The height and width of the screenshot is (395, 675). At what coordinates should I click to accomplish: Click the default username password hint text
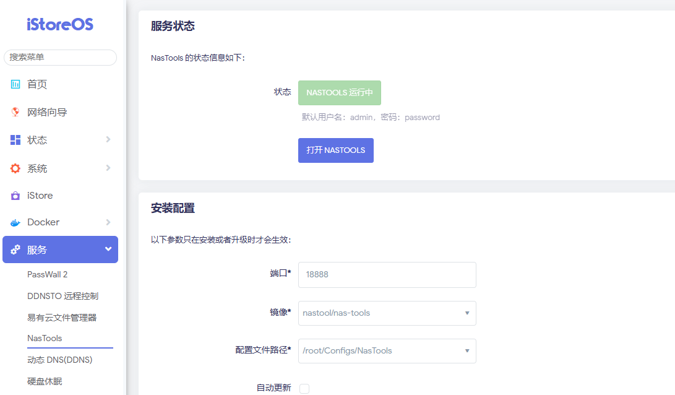pyautogui.click(x=371, y=117)
